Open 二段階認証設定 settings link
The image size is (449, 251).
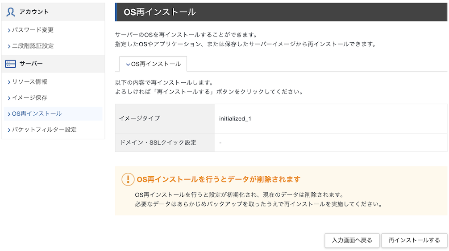[x=33, y=46]
